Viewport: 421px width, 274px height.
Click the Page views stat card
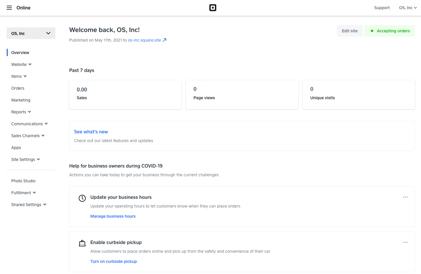[242, 95]
